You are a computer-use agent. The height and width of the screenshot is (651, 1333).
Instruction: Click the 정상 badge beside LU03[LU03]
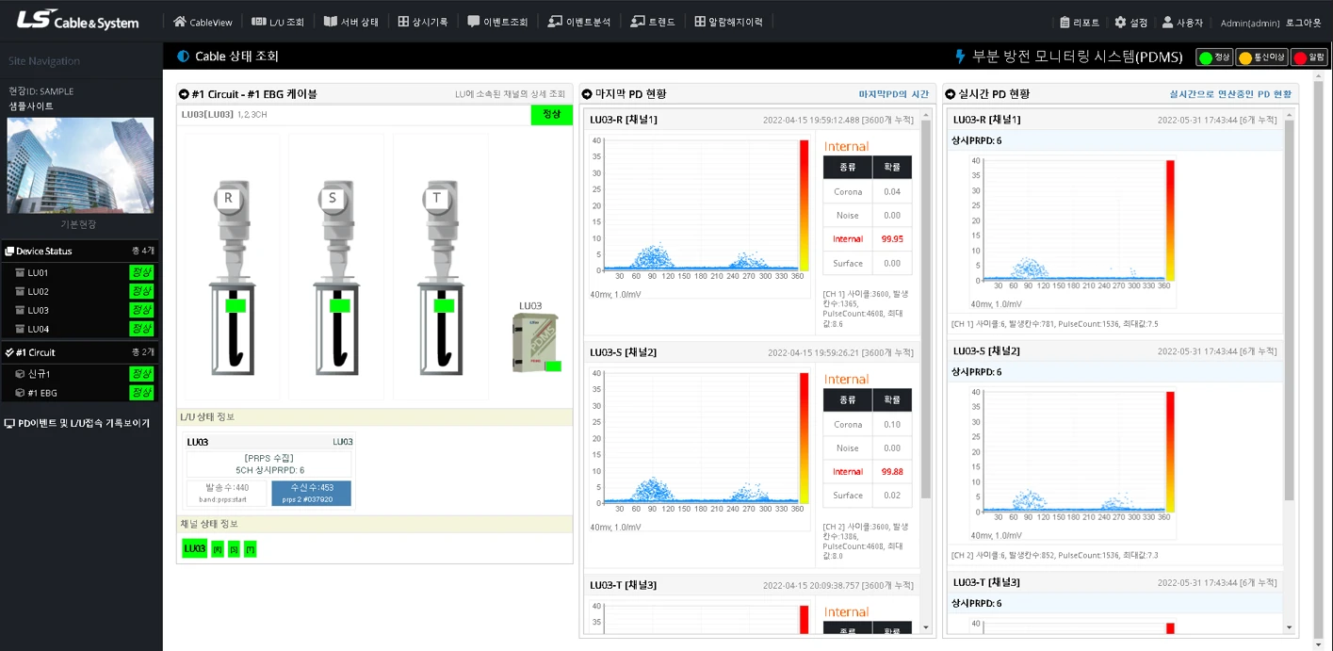pyautogui.click(x=551, y=114)
